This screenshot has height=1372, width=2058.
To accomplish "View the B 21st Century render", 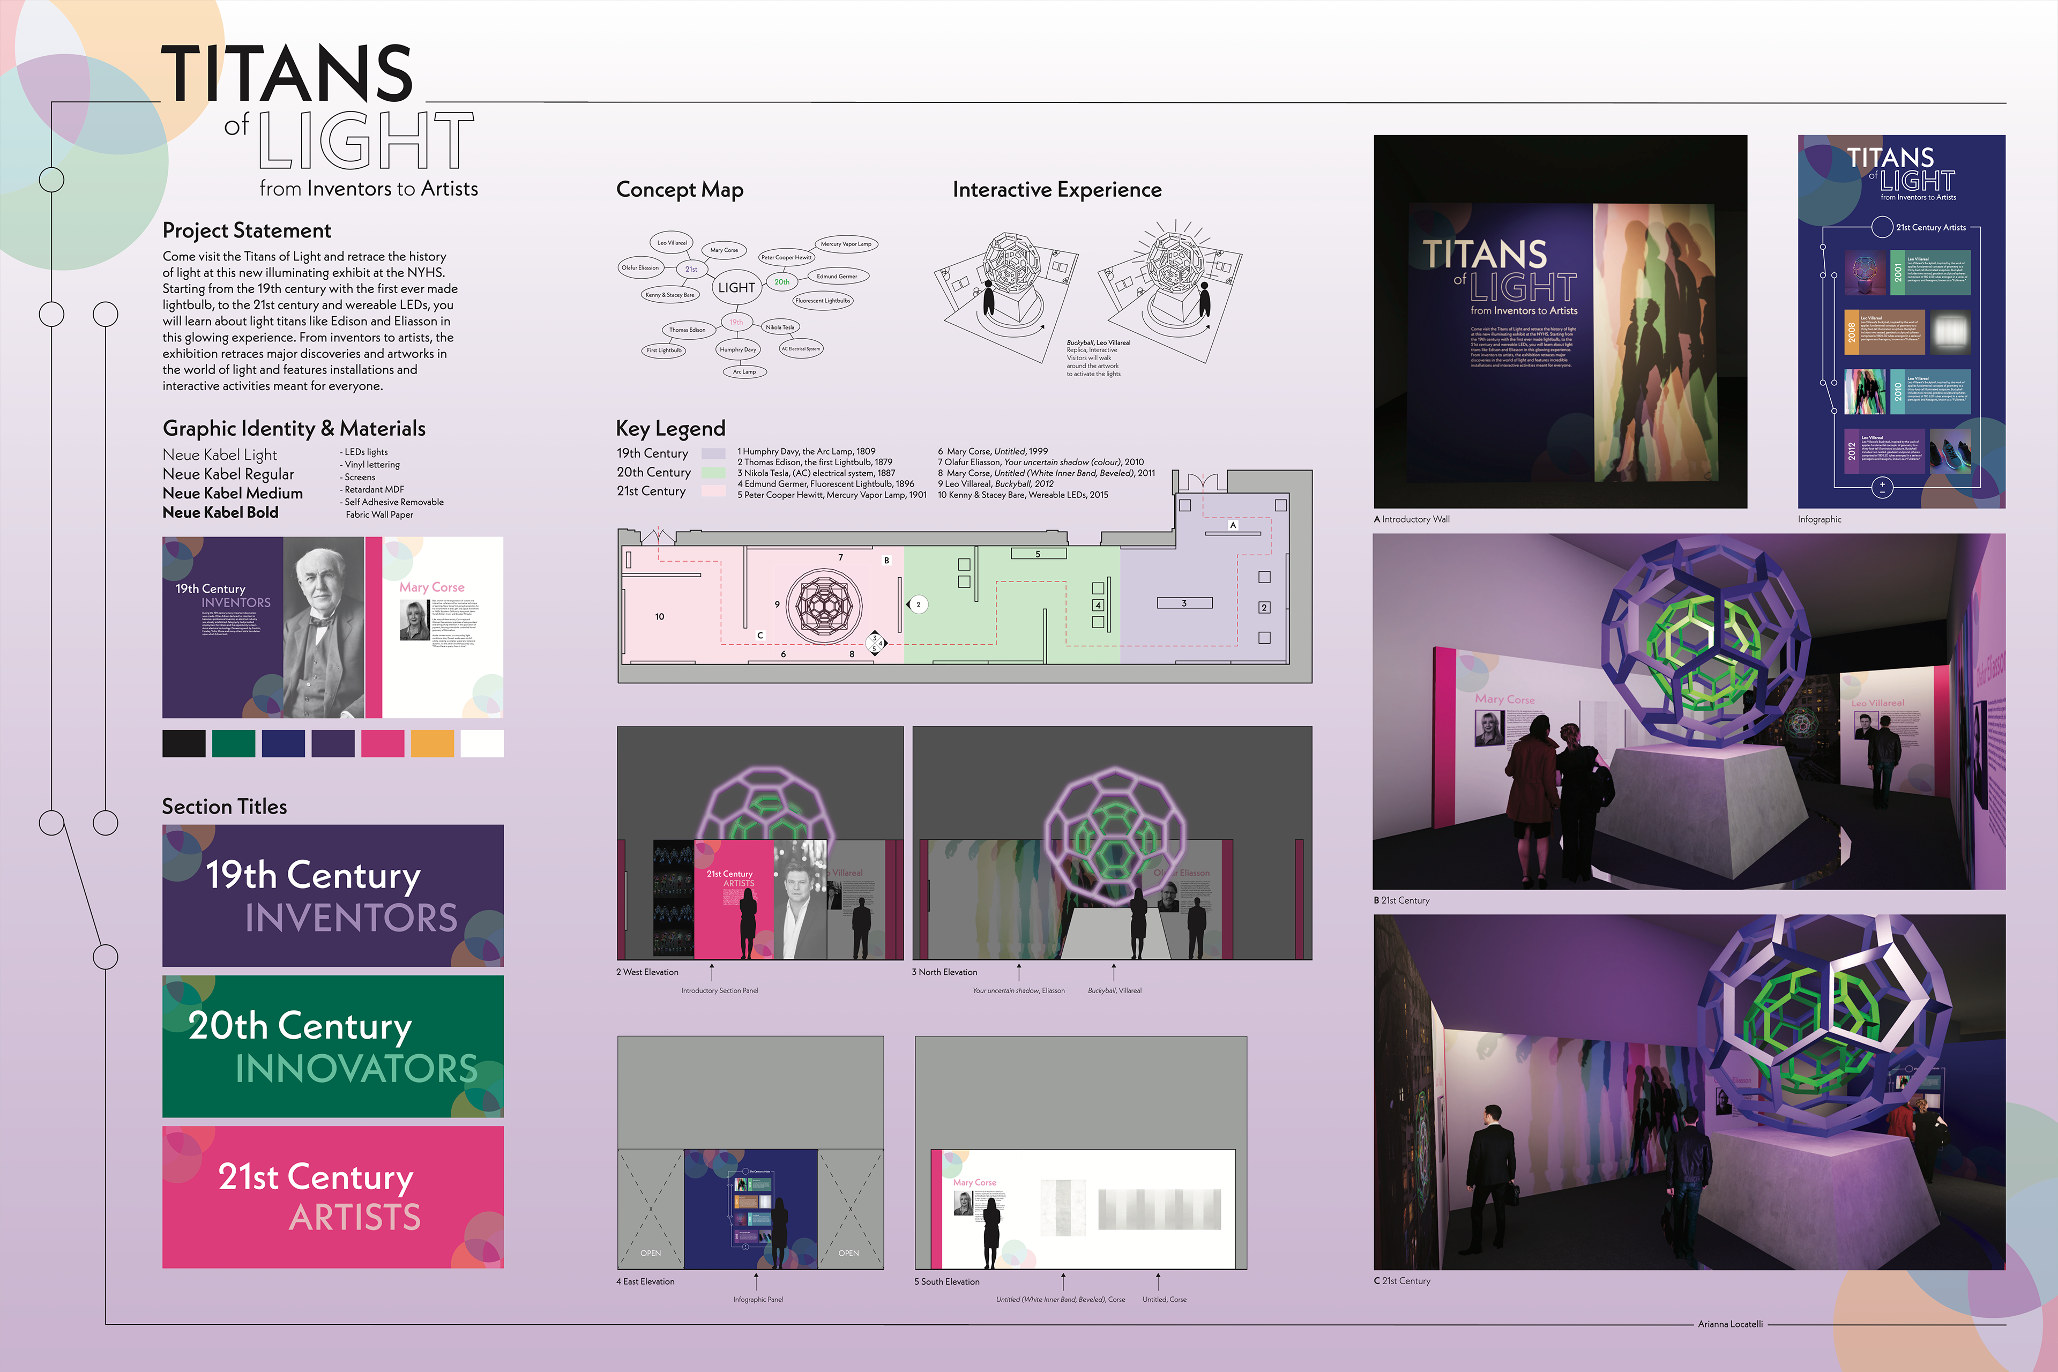I will tap(1689, 711).
